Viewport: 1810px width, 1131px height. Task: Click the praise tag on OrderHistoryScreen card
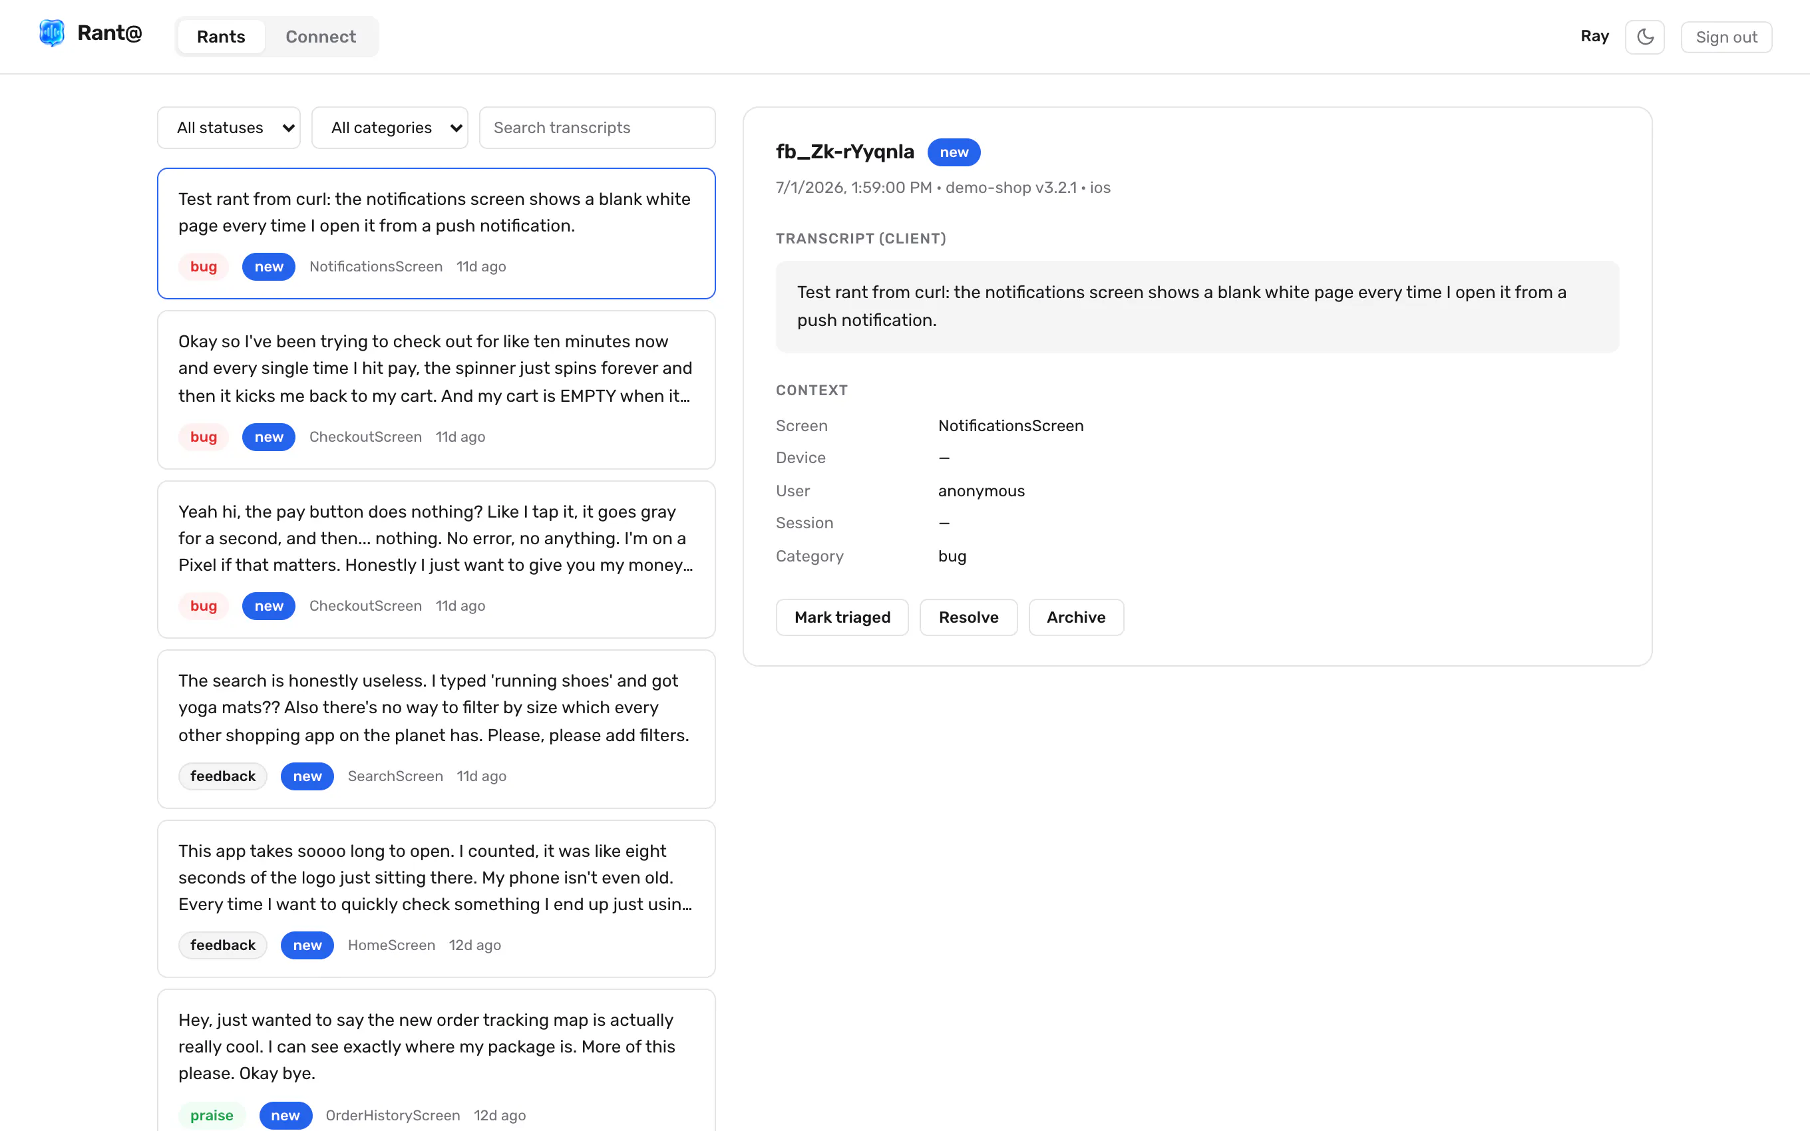212,1115
